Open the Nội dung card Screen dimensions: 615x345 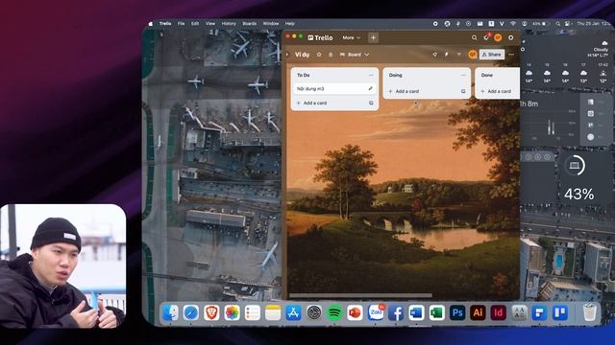point(334,89)
